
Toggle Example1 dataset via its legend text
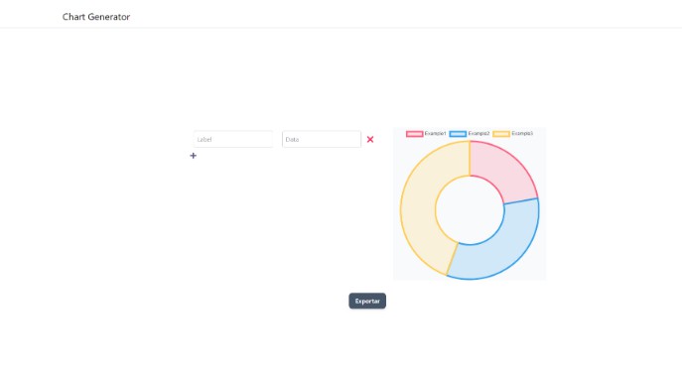pos(436,134)
